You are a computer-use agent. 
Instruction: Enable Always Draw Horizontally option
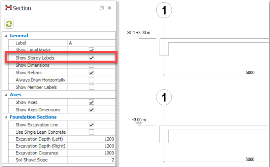click(91, 80)
